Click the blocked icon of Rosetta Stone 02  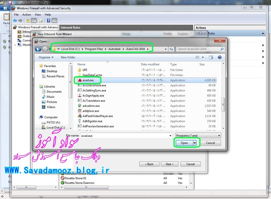point(62,178)
